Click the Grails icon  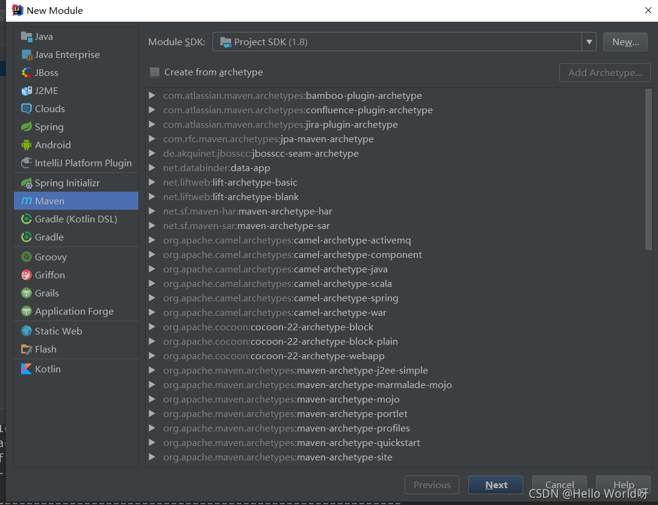[26, 293]
